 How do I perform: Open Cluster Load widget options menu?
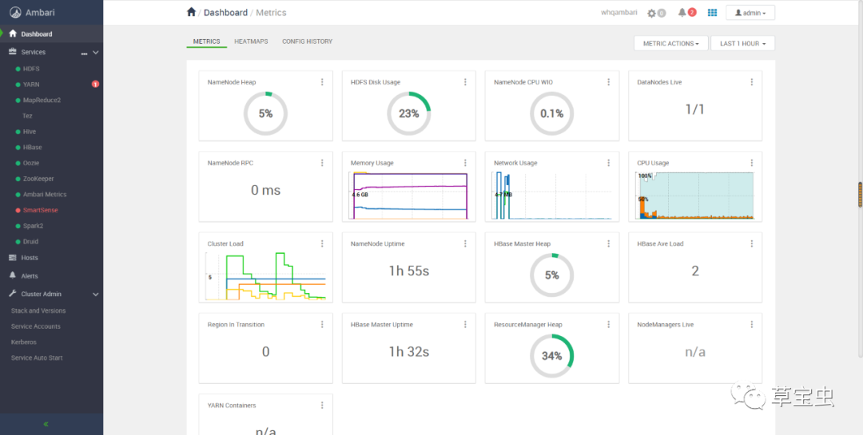(322, 243)
